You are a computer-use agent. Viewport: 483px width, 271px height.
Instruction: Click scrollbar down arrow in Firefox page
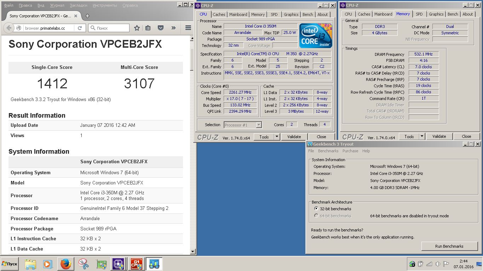[193, 252]
